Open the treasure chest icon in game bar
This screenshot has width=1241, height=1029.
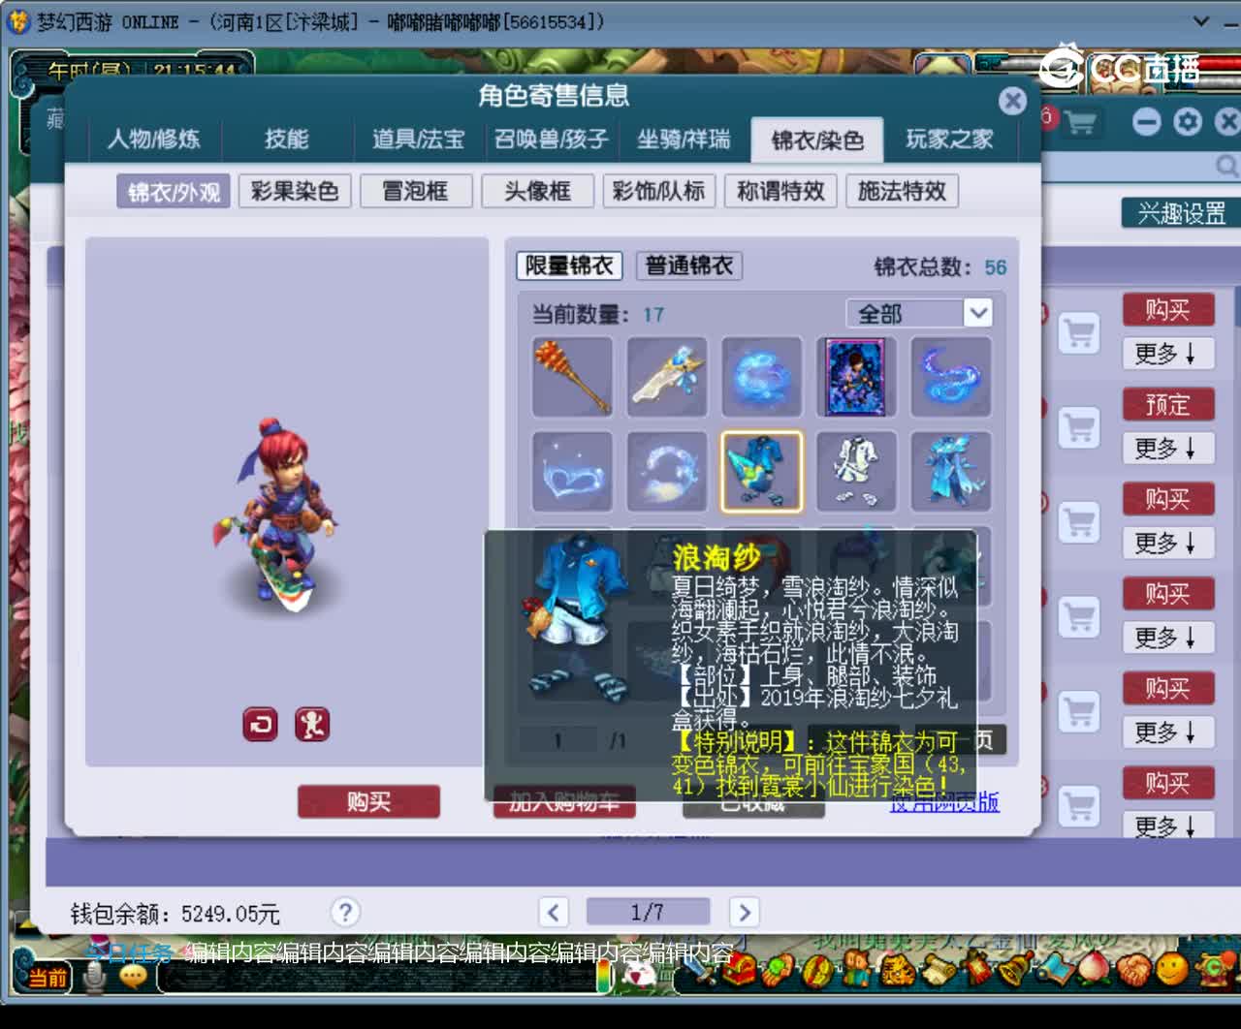pyautogui.click(x=742, y=968)
